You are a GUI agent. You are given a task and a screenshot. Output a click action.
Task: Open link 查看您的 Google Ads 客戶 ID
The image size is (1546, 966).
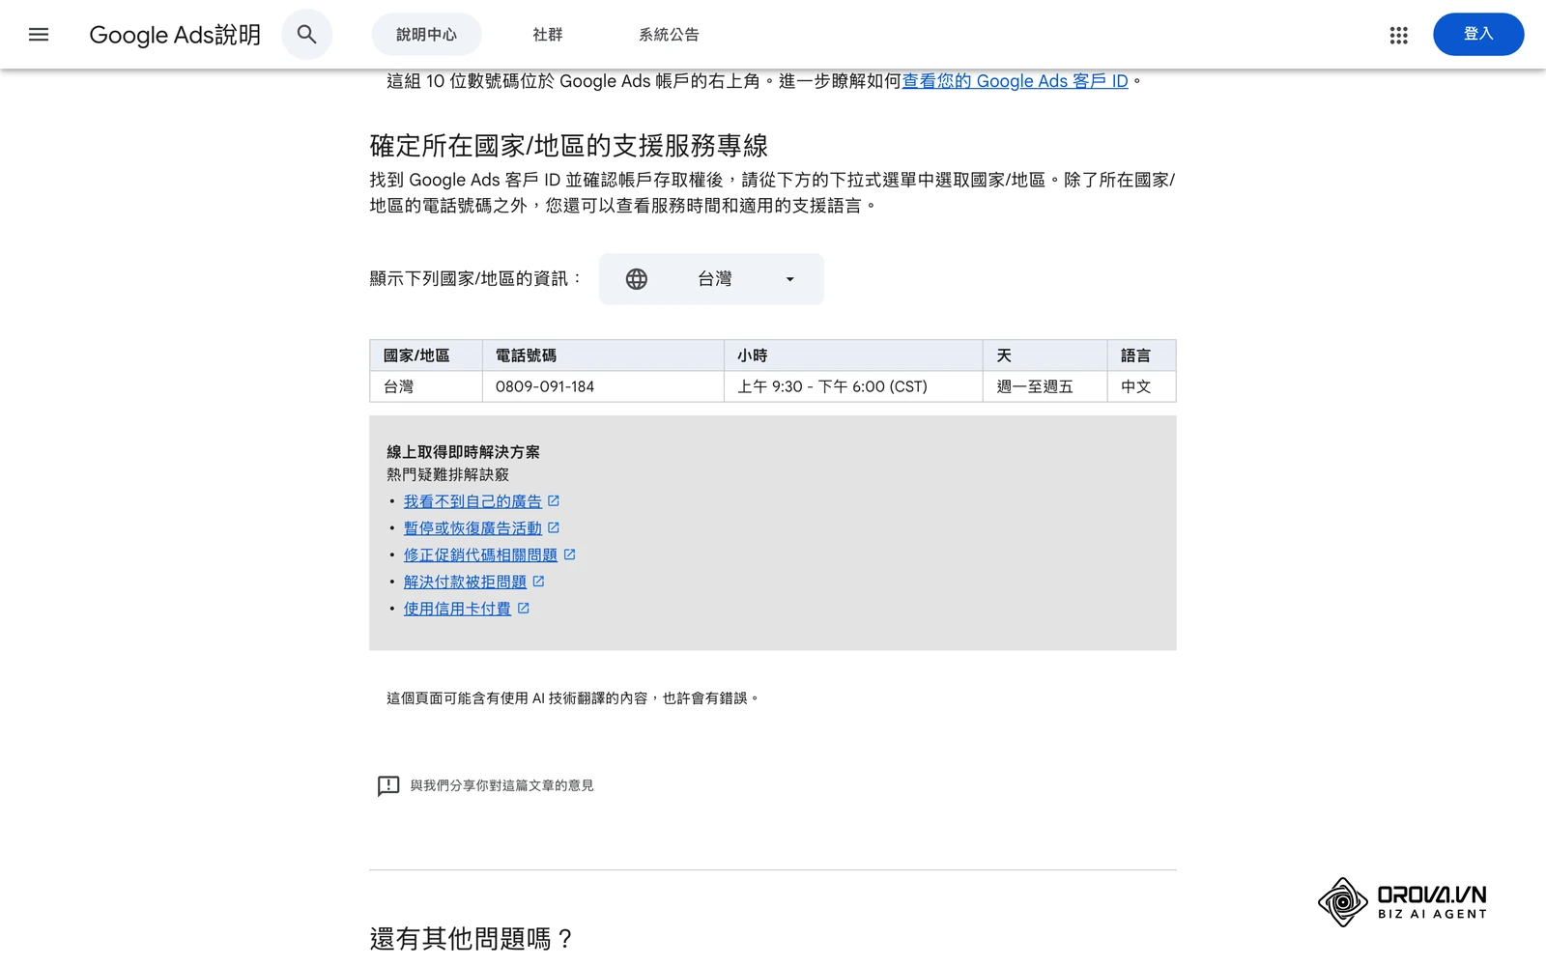click(1015, 81)
